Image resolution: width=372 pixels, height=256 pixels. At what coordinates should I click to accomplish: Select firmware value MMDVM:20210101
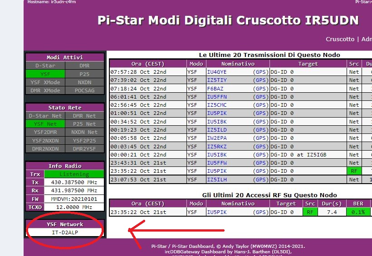74,199
